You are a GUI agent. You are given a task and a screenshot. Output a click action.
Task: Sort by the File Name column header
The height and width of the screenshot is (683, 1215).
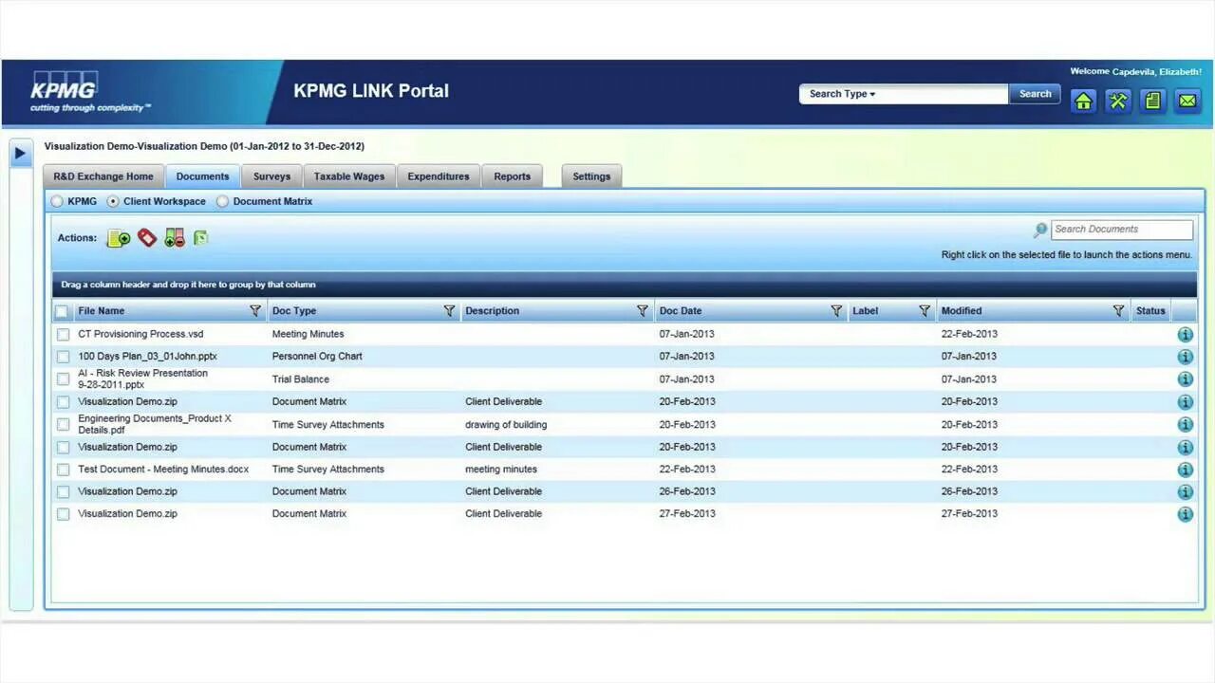point(102,311)
